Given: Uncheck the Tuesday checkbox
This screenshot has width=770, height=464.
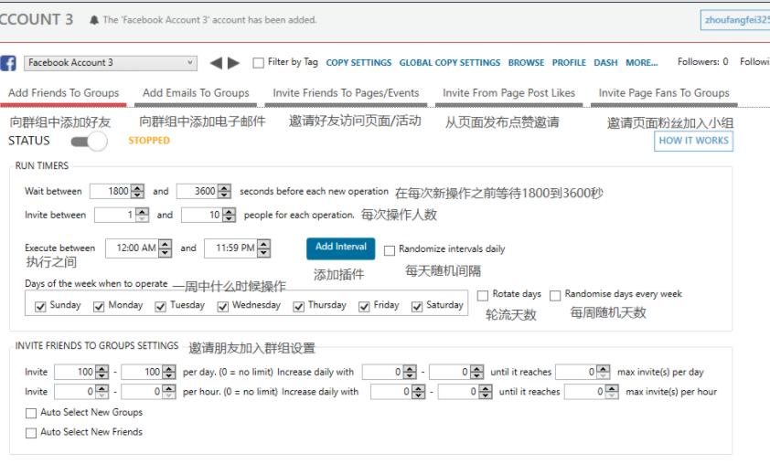Looking at the screenshot, I should point(161,307).
